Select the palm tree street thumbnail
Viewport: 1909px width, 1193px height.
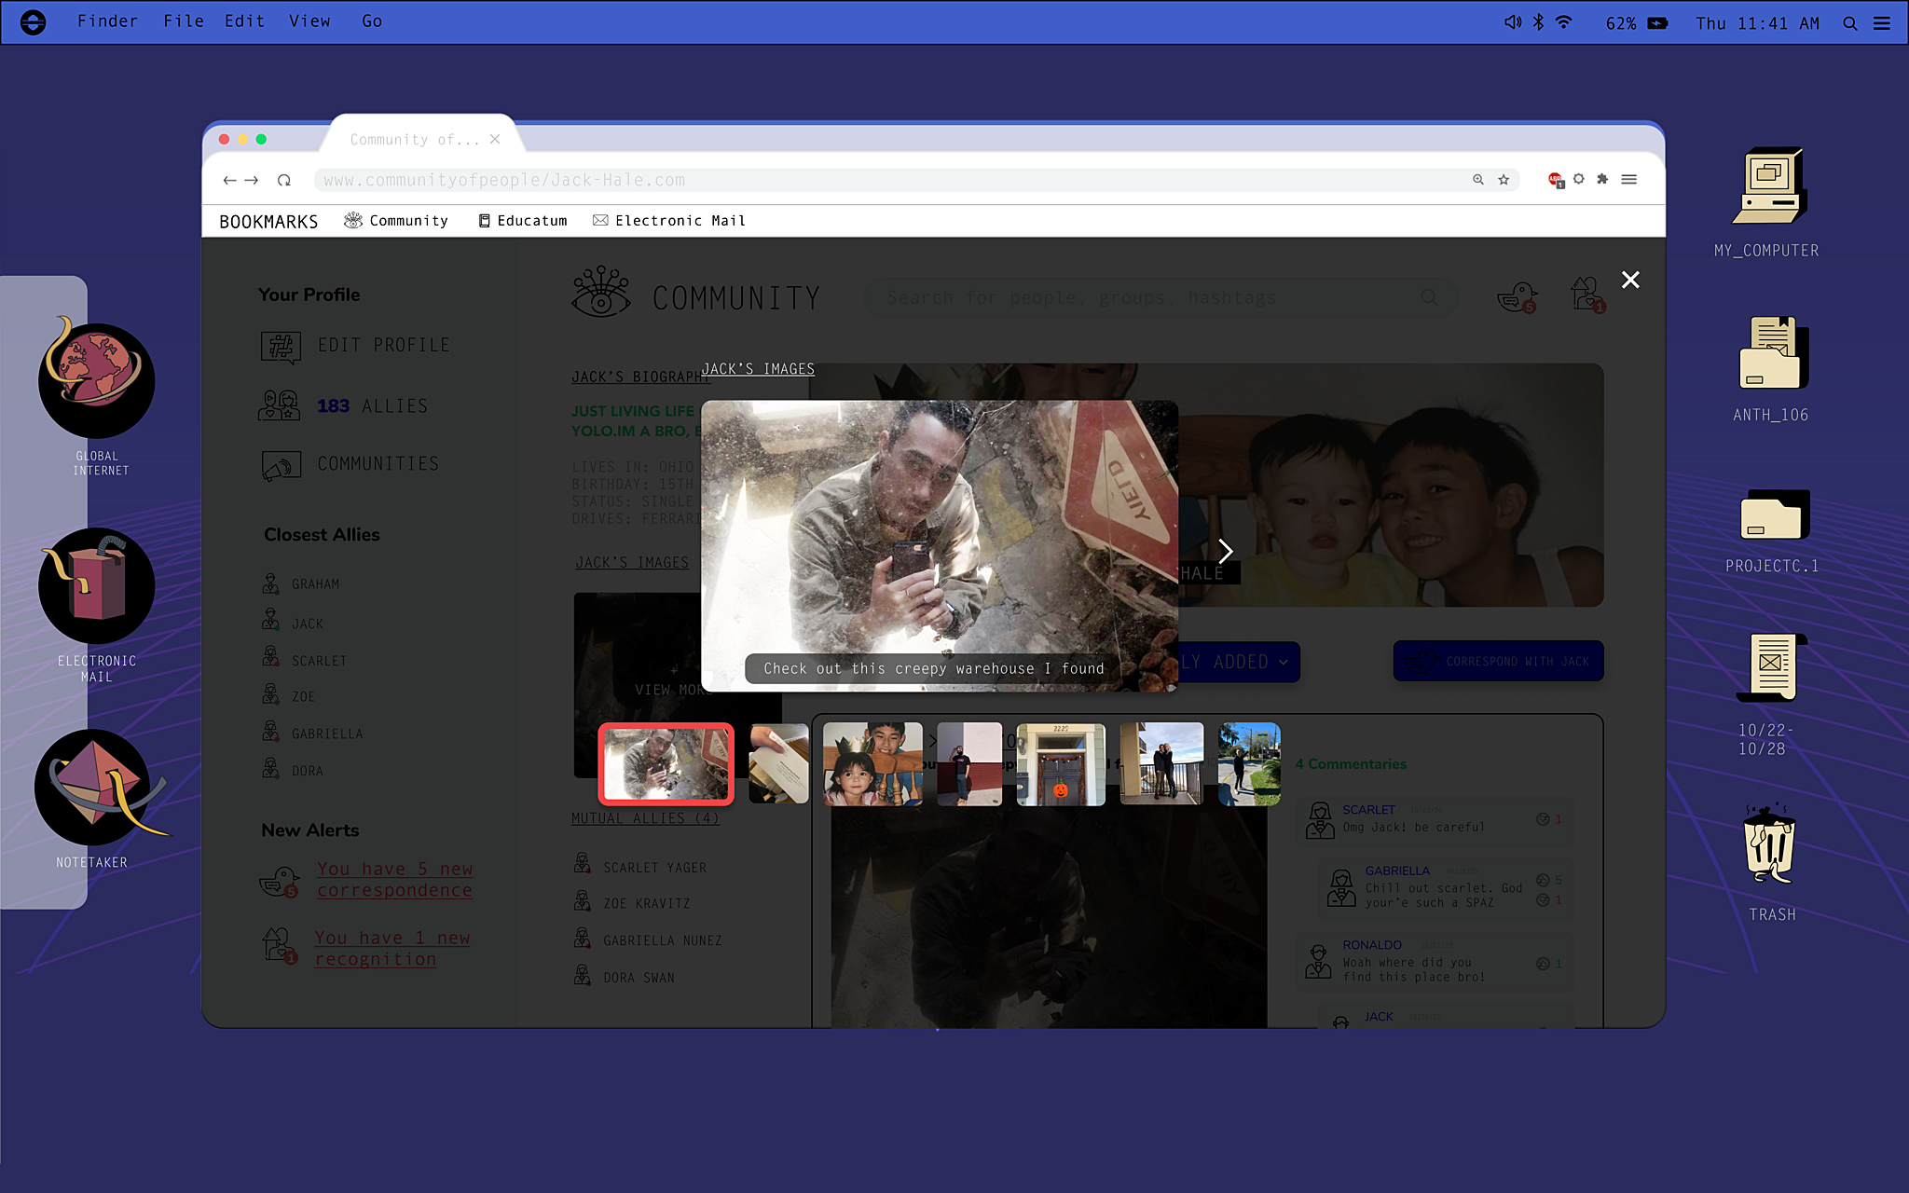pyautogui.click(x=1249, y=763)
